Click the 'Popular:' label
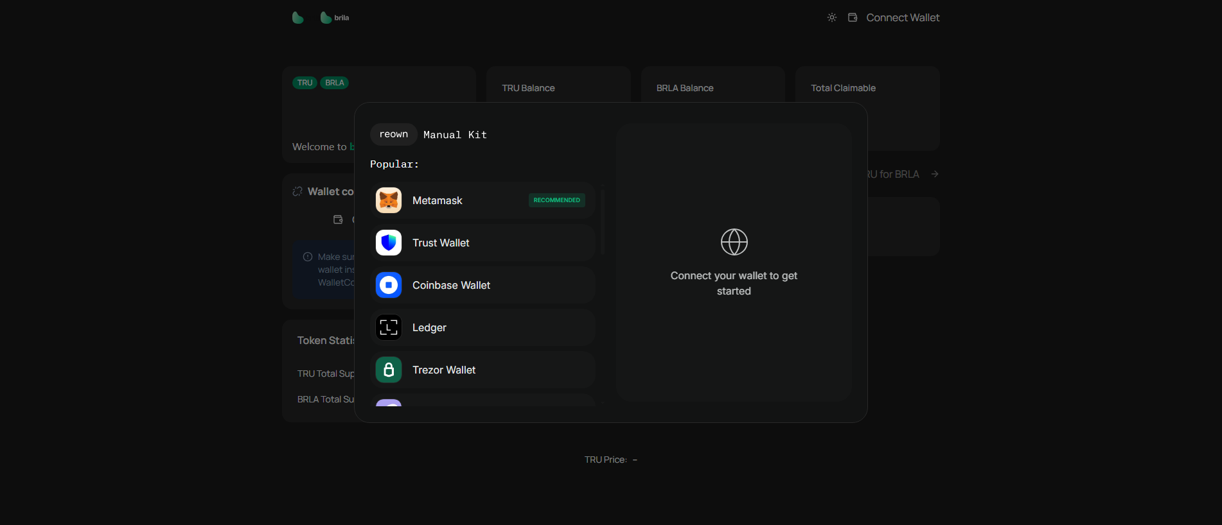1222x525 pixels. point(394,164)
